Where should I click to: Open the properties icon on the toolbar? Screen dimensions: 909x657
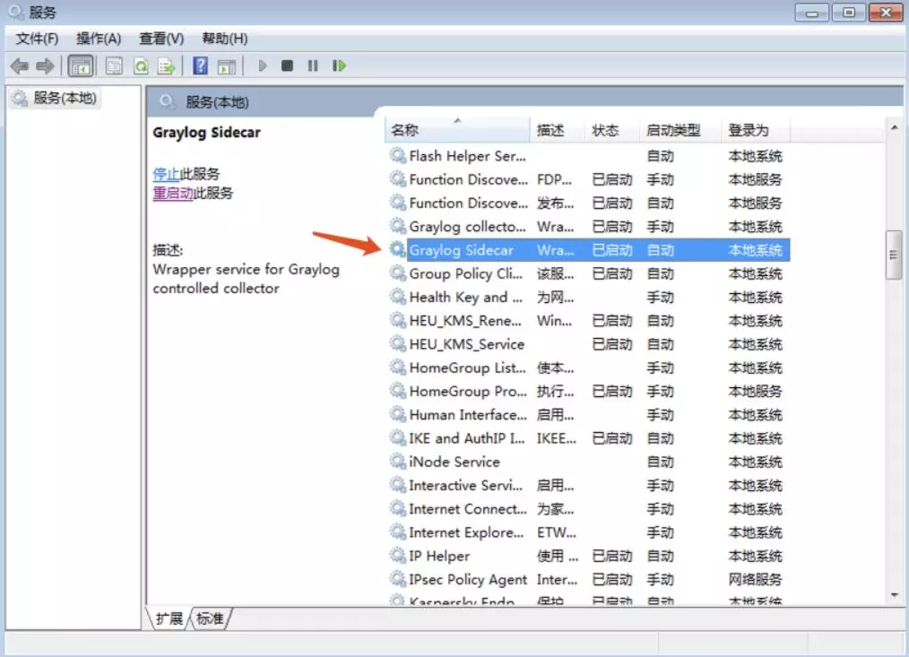coord(114,65)
